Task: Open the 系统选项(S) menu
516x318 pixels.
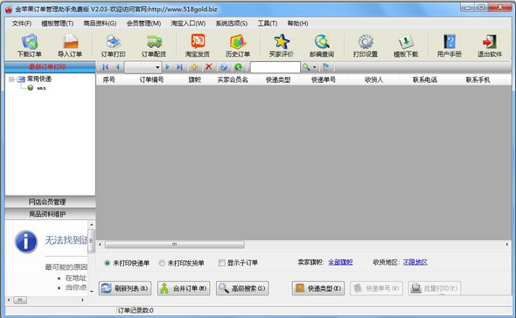Action: pos(232,24)
